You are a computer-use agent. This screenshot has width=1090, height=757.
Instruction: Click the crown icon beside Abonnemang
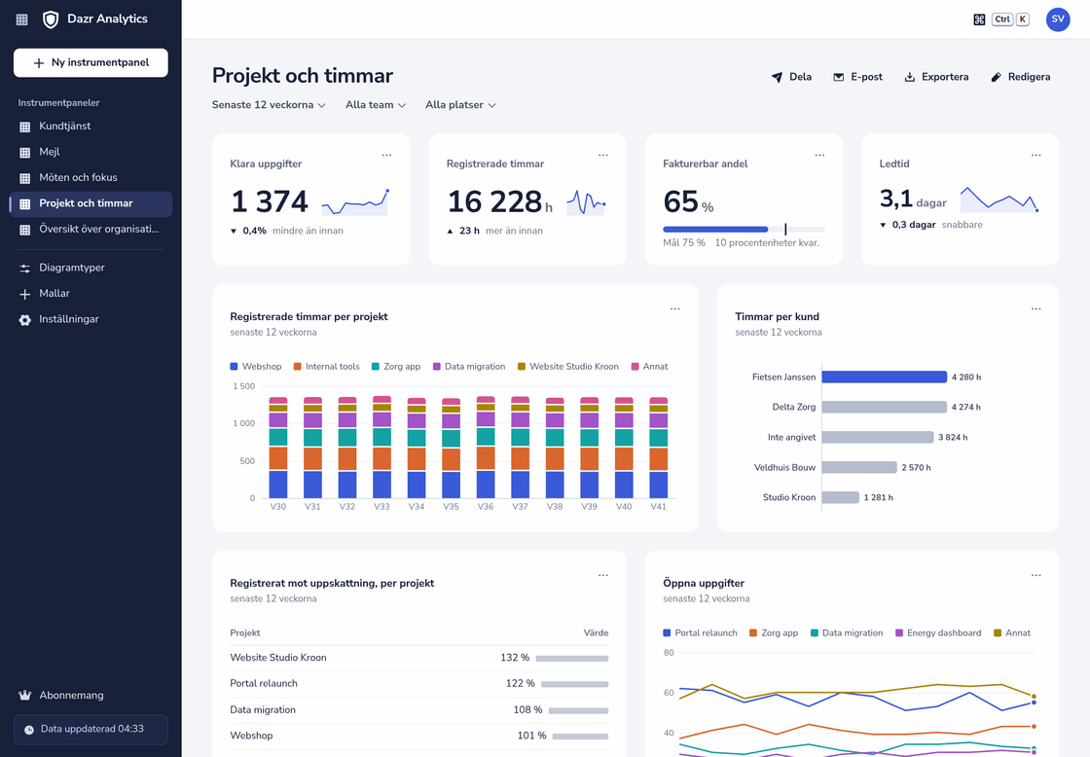tap(25, 695)
